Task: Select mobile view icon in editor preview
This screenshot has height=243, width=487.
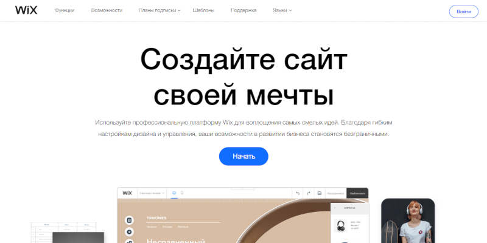Action: click(182, 193)
